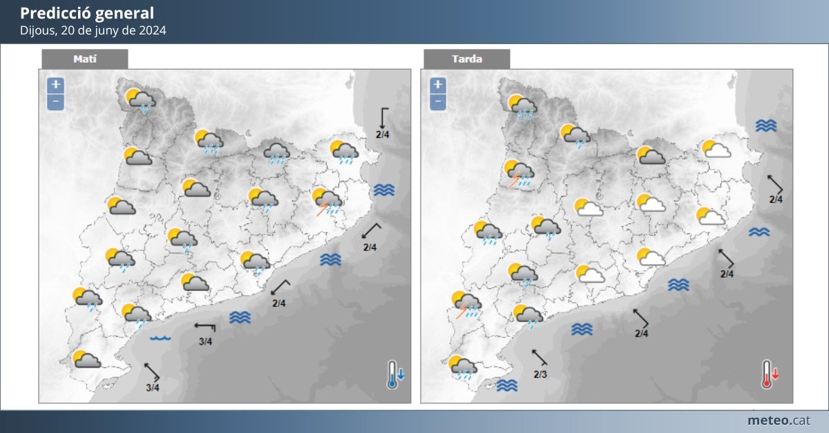Select the sunless rain cloud icon on Matí map
Viewport: 829px width, 433px height.
coord(277,154)
